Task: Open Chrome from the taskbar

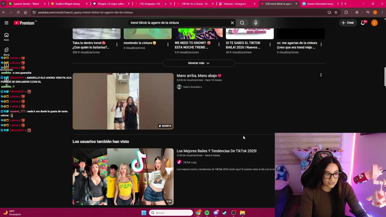Action: (198, 213)
